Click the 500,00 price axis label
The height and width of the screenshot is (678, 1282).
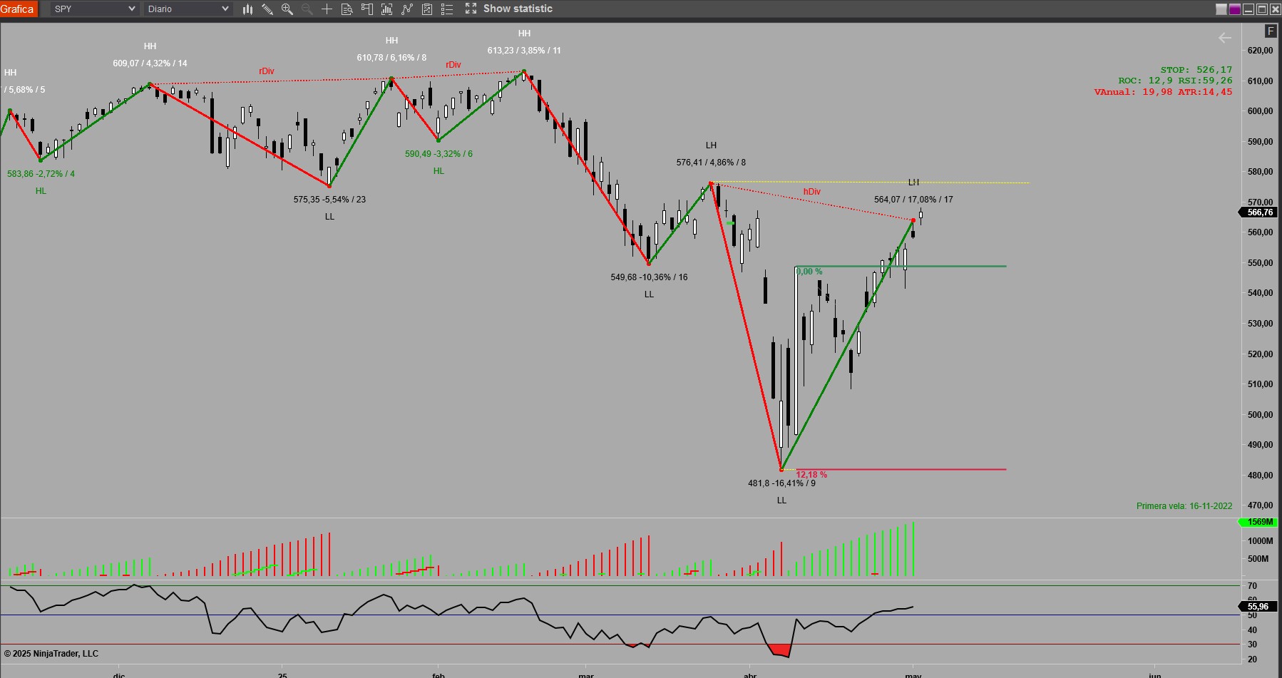click(1260, 415)
